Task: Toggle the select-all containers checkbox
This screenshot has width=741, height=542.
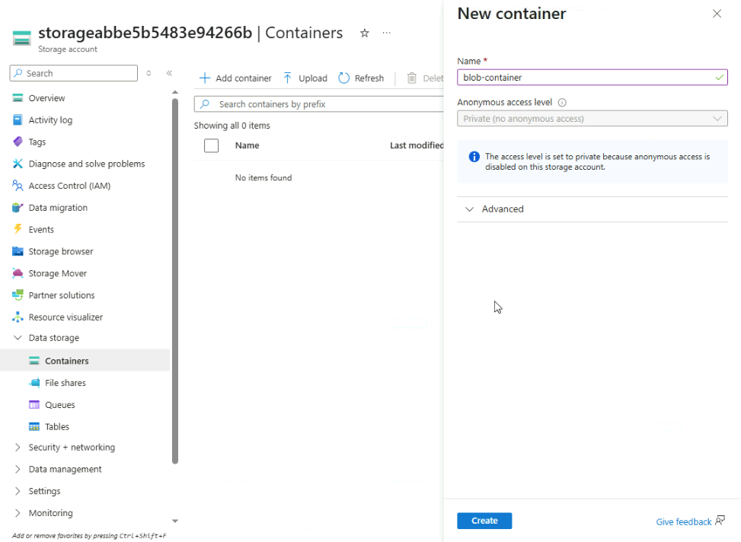Action: pos(212,145)
